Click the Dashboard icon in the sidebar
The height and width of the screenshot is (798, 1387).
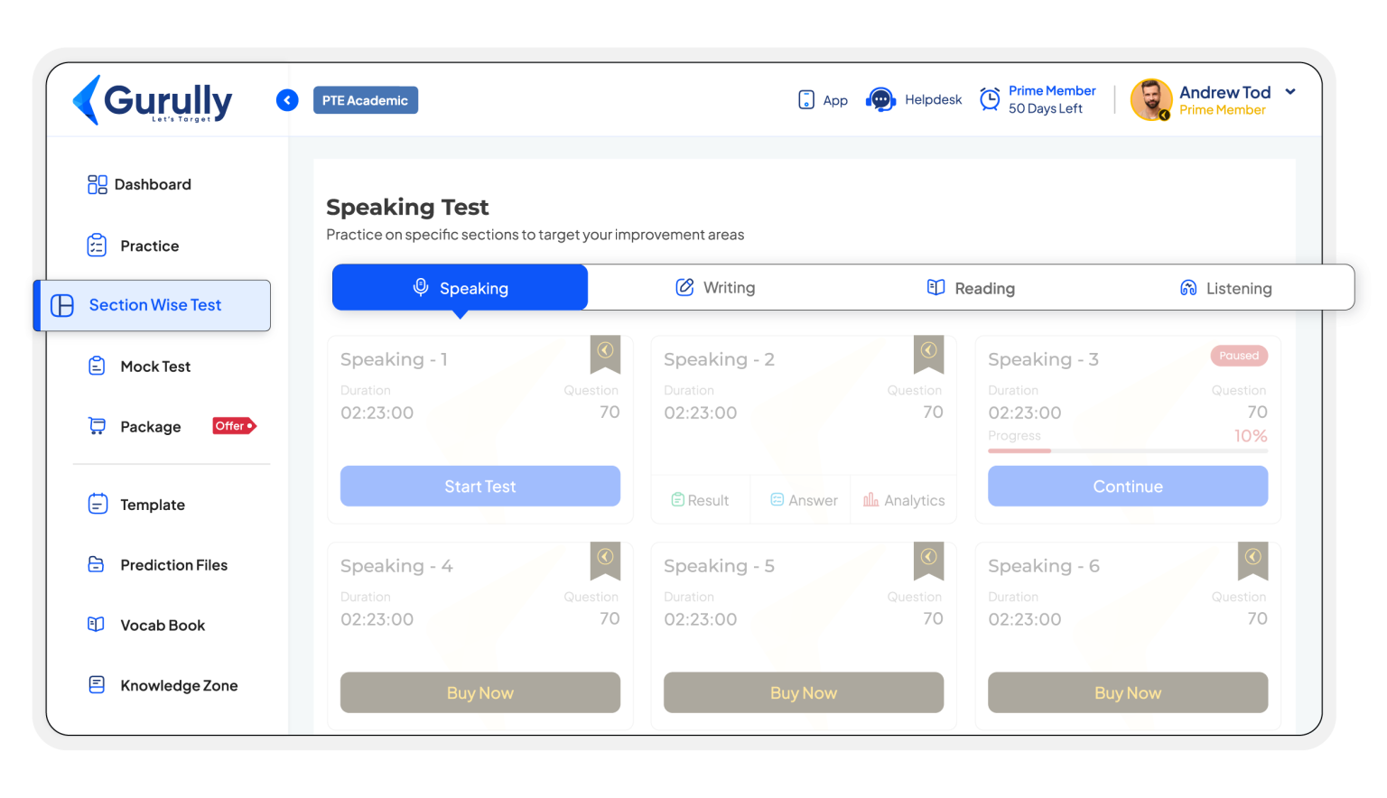click(x=98, y=184)
